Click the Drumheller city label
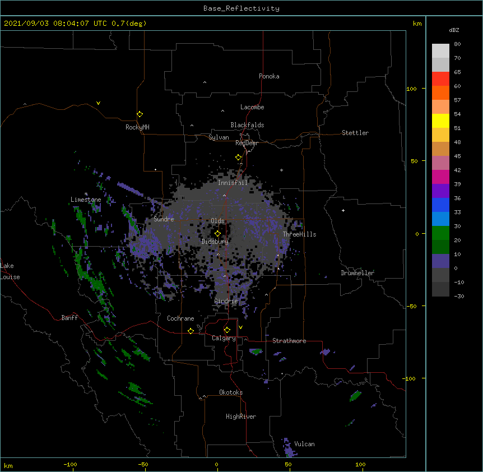483x472 pixels. click(357, 273)
